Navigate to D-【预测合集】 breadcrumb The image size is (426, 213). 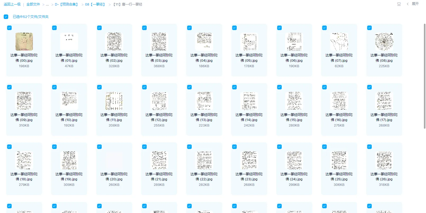(66, 4)
